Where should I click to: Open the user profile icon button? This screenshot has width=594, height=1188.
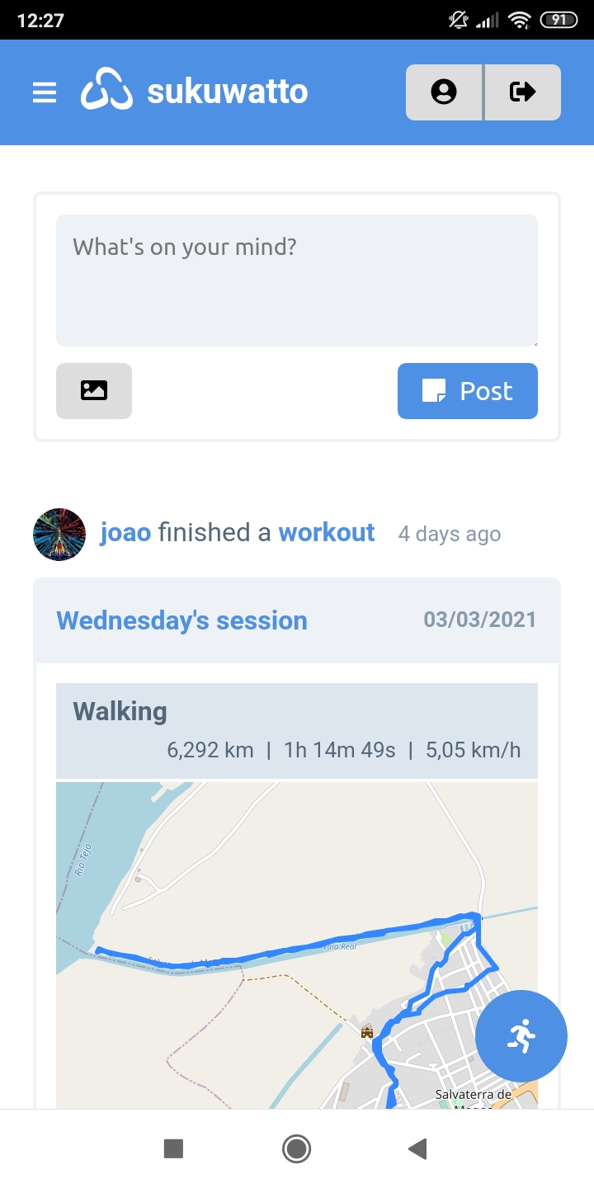tap(444, 92)
